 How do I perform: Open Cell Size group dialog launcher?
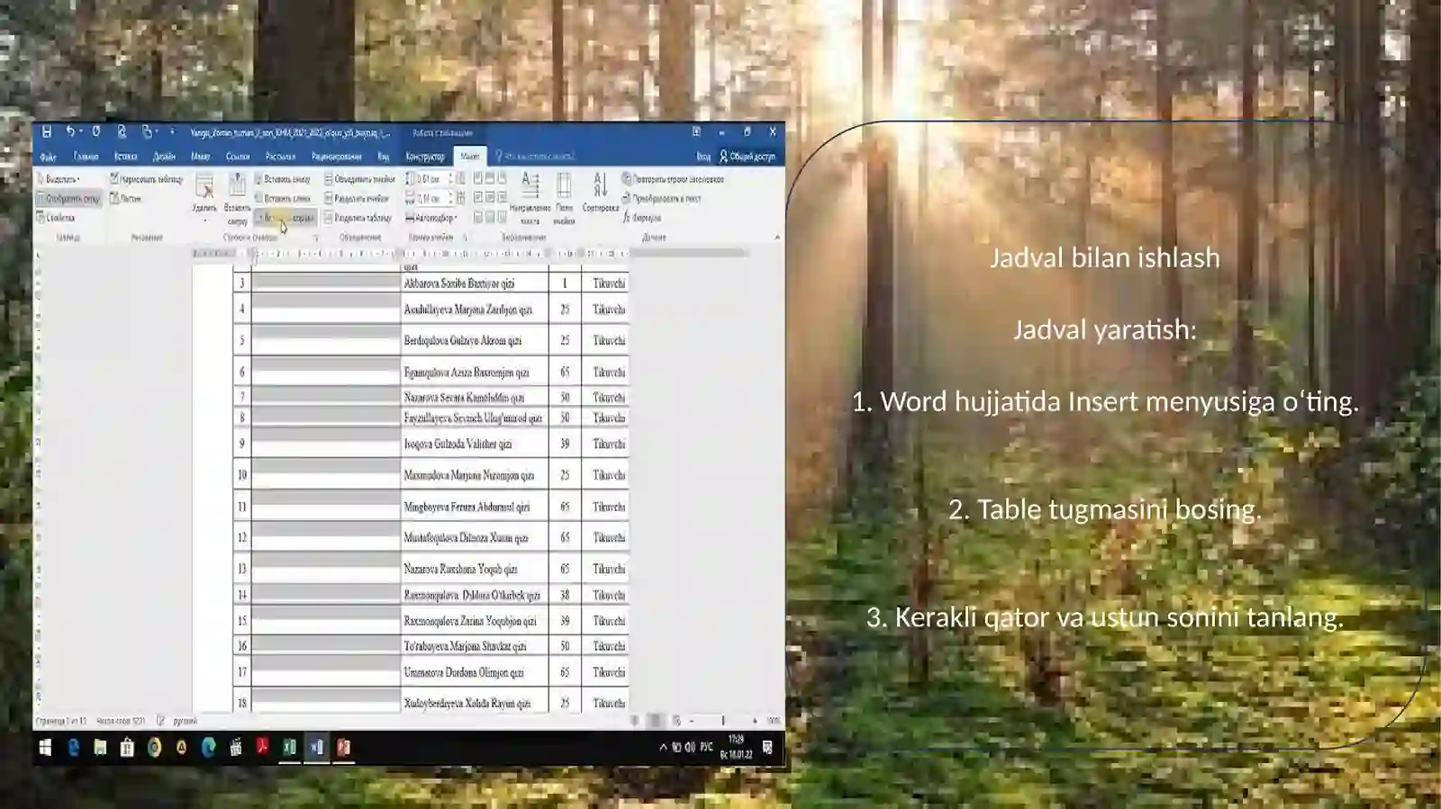point(465,238)
